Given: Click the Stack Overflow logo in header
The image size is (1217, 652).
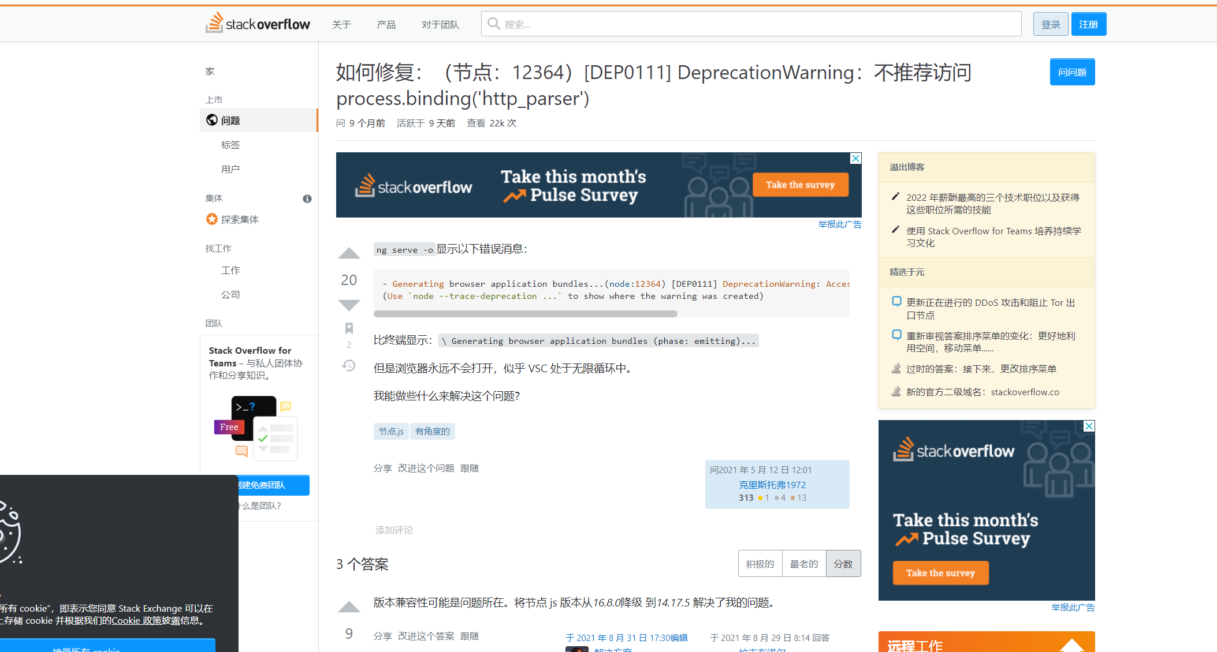Looking at the screenshot, I should [258, 24].
